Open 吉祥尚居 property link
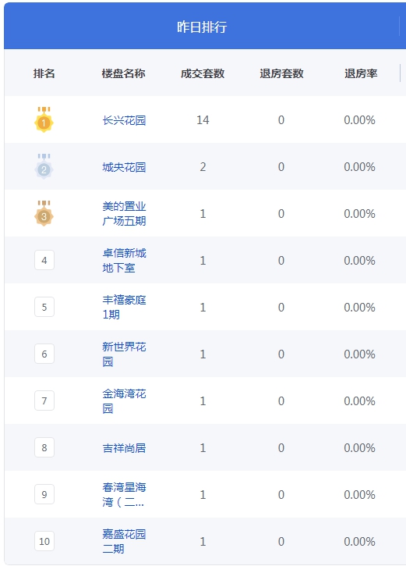Image resolution: width=406 pixels, height=566 pixels. point(124,448)
